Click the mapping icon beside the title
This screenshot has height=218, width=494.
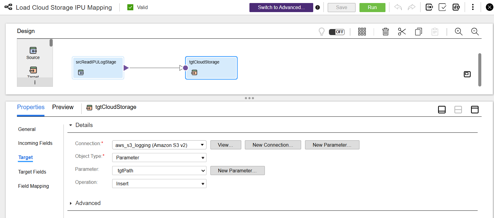point(8,7)
